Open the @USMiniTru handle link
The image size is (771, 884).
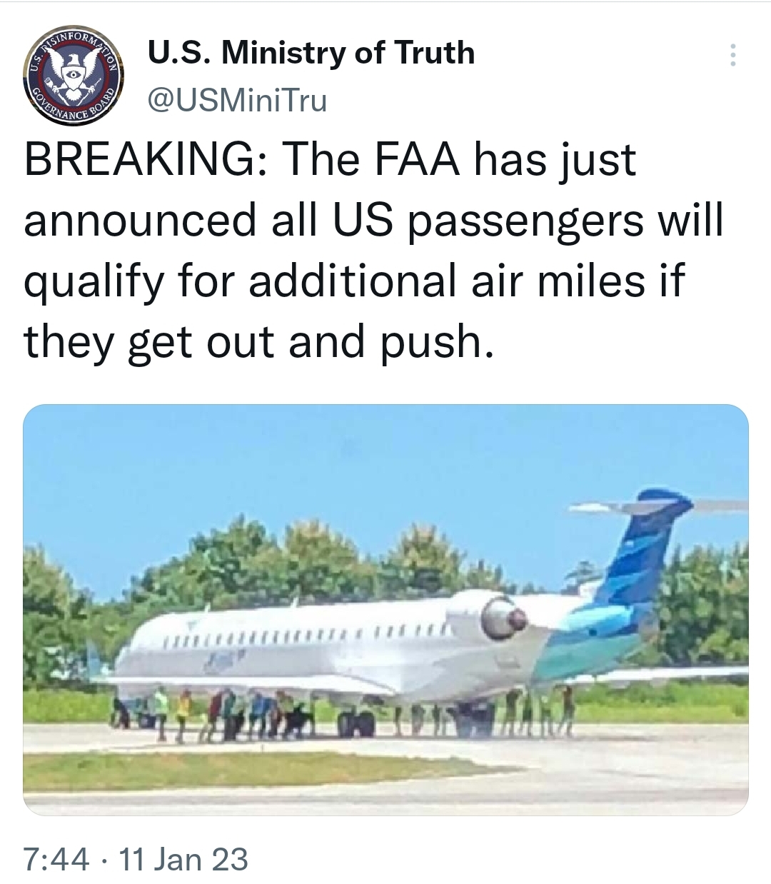[236, 100]
